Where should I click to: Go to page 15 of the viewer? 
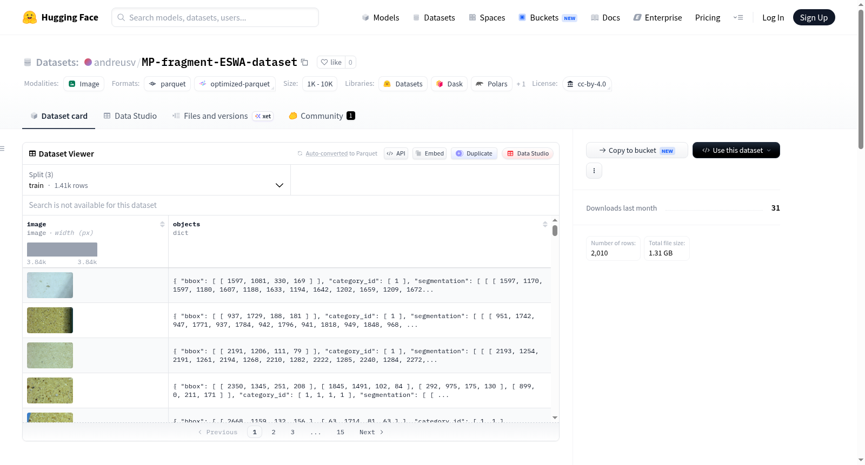tap(340, 432)
